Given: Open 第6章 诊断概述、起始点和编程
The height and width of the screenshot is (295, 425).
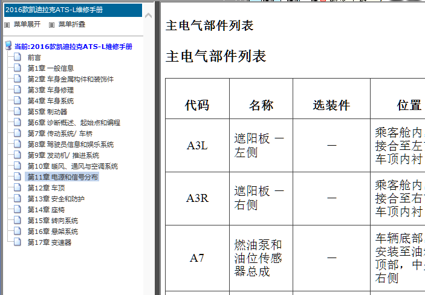Looking at the screenshot, I should [74, 123].
